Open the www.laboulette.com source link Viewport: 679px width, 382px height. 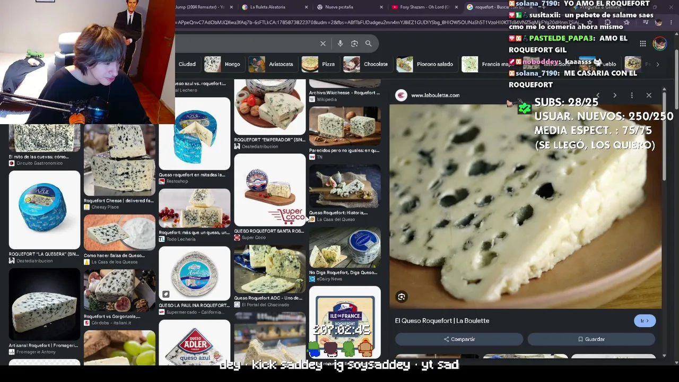pyautogui.click(x=435, y=95)
